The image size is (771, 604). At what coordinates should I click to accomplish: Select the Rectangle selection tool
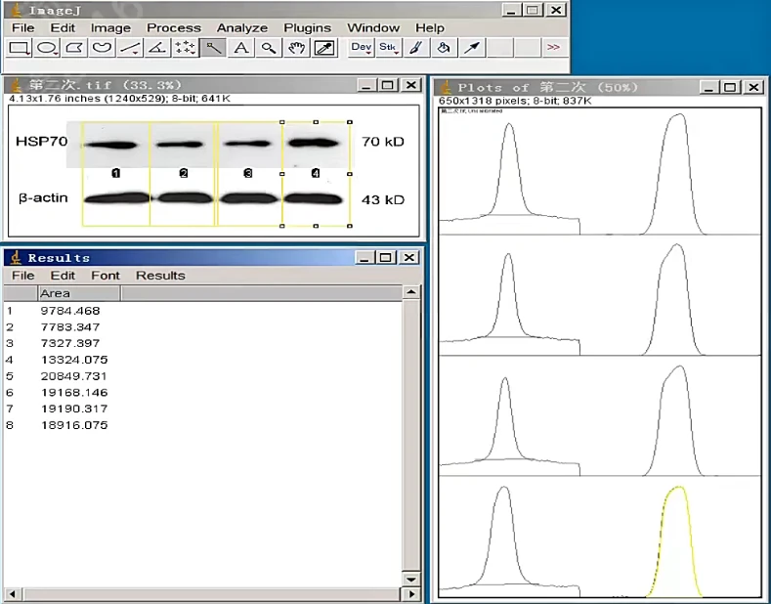[20, 48]
